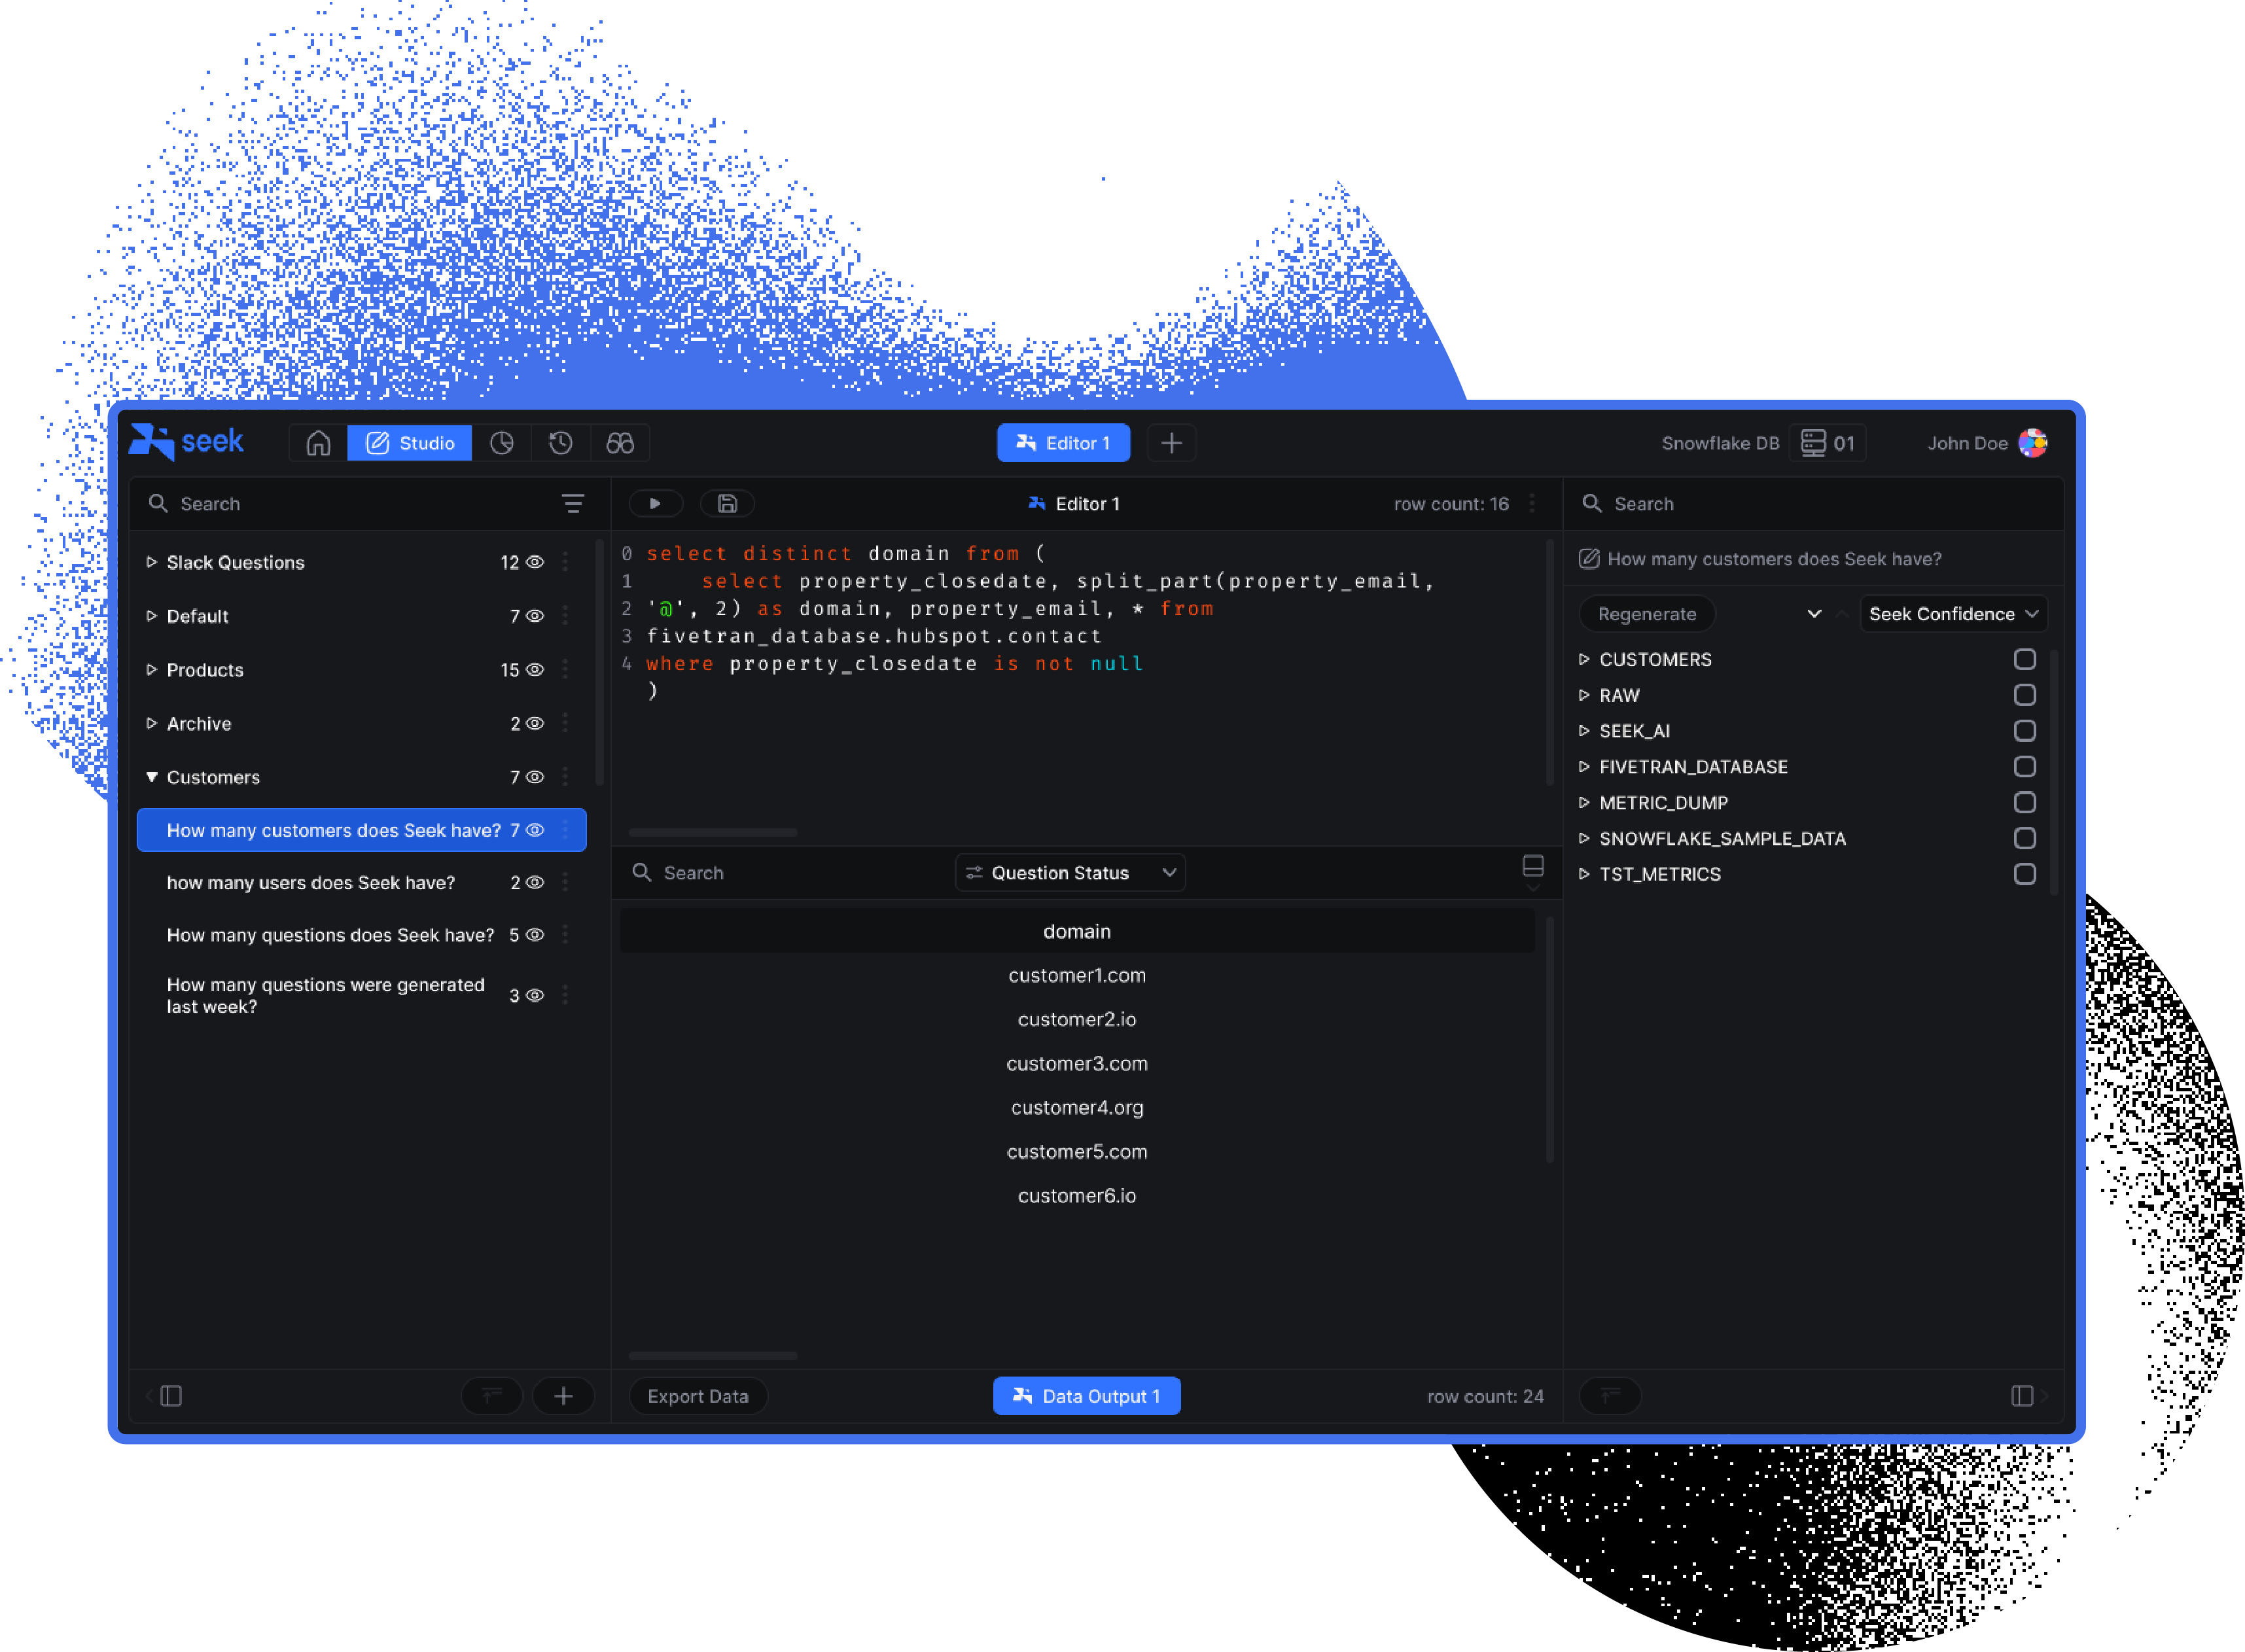Open the Slack Questions three-dot menu
Viewport: 2245px width, 1652px height.
coord(565,562)
